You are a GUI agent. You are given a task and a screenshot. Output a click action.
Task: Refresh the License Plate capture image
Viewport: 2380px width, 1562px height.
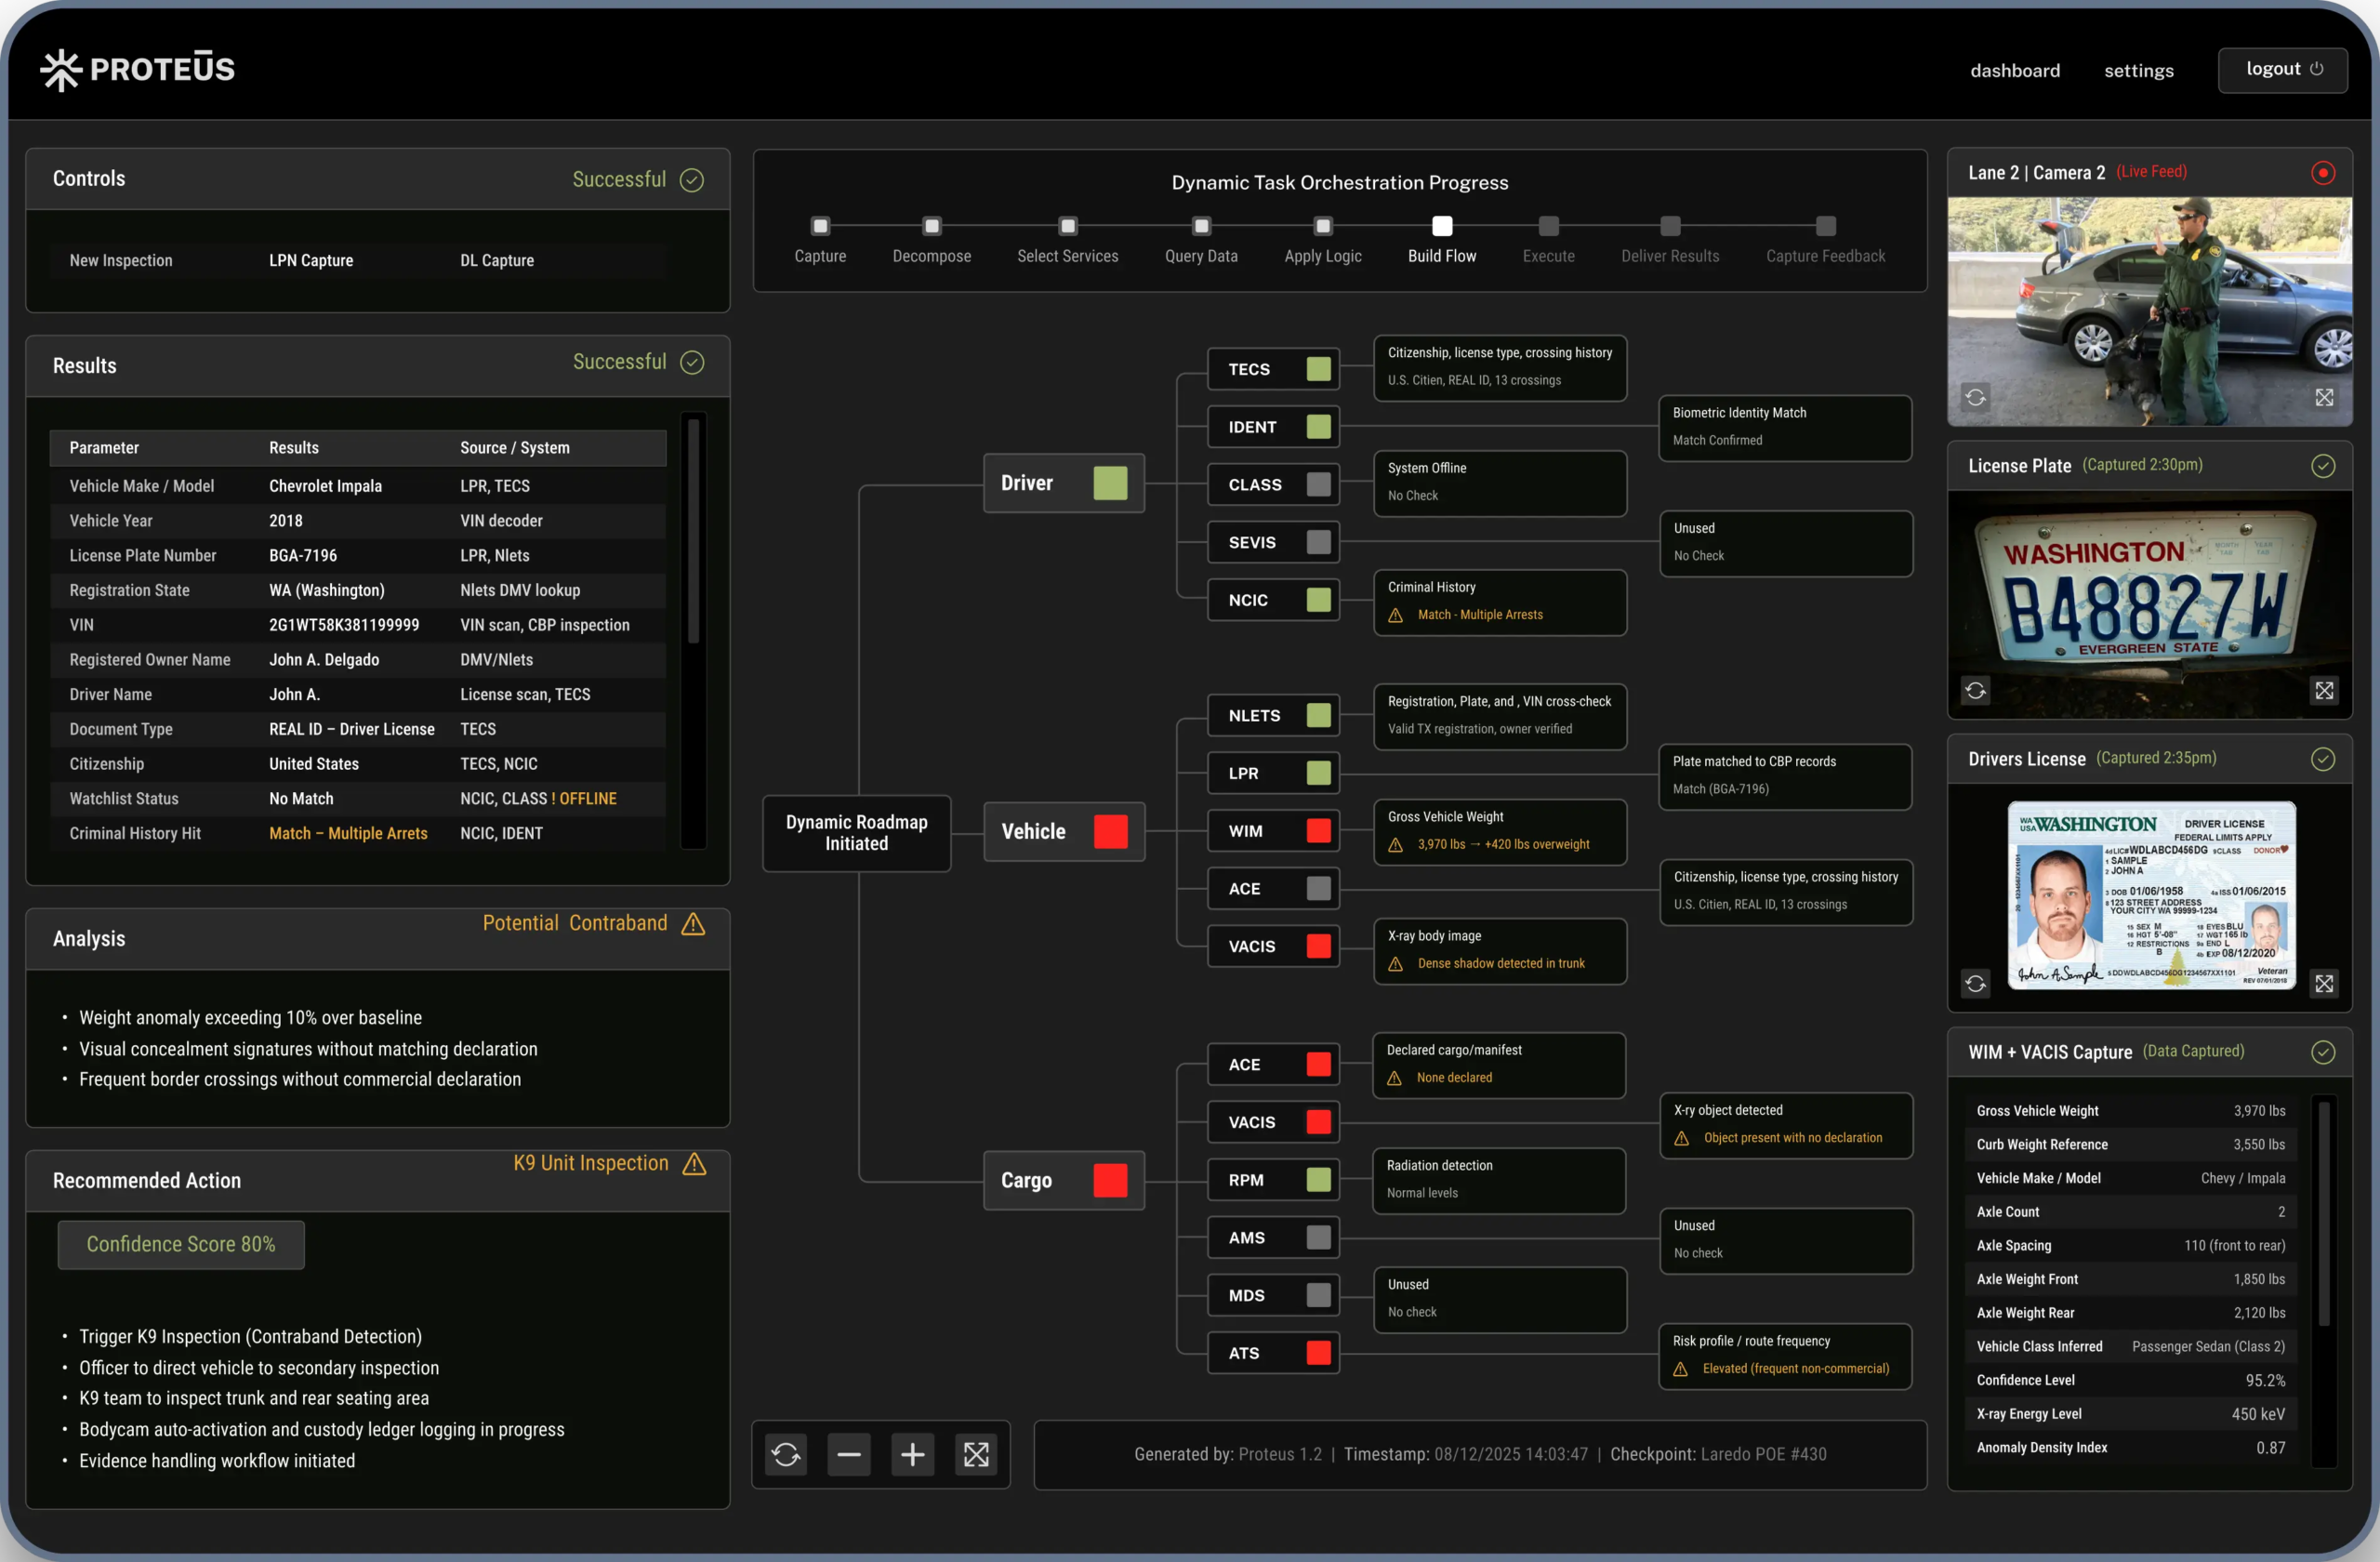pyautogui.click(x=1975, y=690)
